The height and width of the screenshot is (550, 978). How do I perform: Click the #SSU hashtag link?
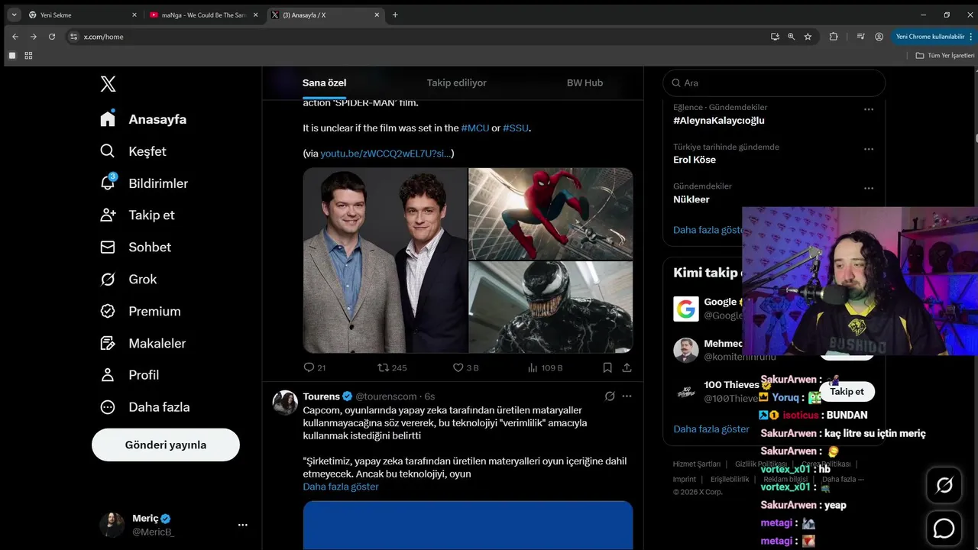(516, 128)
